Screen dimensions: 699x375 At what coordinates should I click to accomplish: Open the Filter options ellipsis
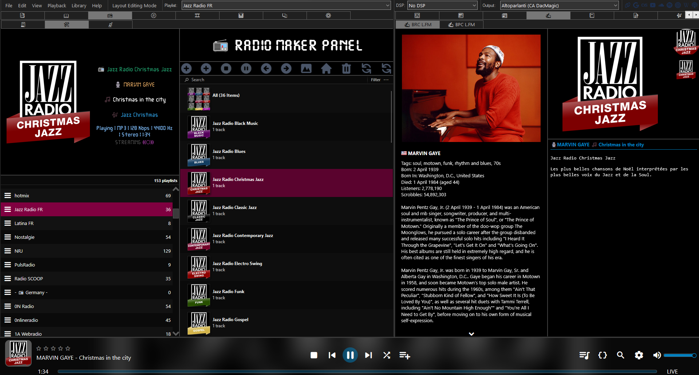386,80
